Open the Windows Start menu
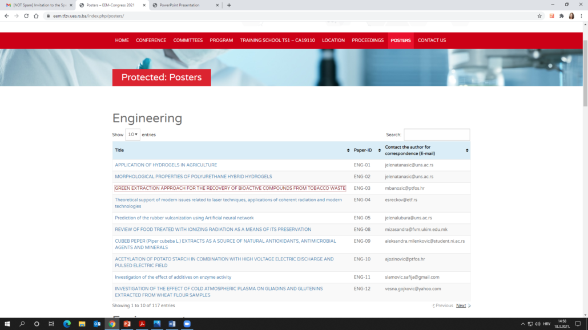 click(7, 324)
